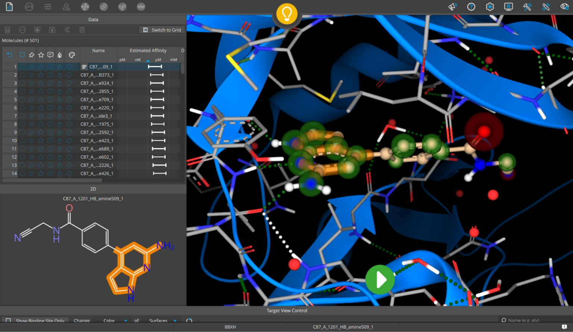
Task: Click the yellow lightbulb hint button
Action: coord(286,14)
